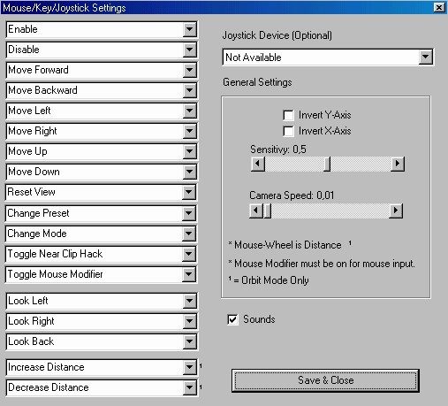Enable the Invert Y-Axis checkbox

(x=288, y=115)
